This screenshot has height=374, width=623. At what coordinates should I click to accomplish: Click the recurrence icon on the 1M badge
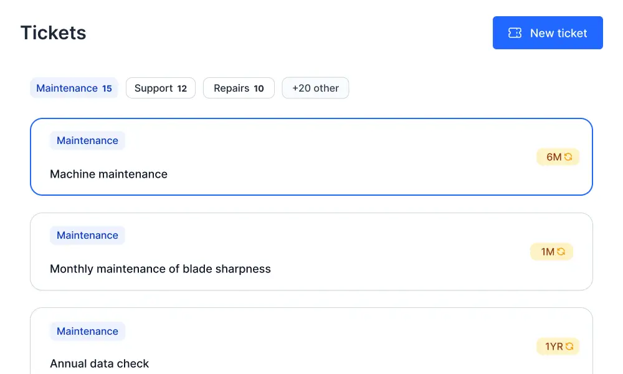pos(561,252)
